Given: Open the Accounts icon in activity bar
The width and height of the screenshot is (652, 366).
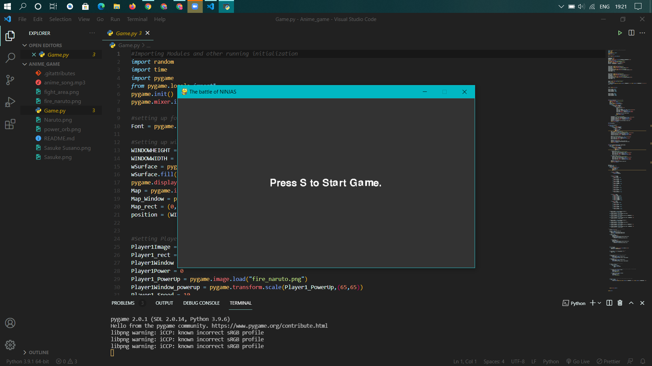Looking at the screenshot, I should 10,323.
